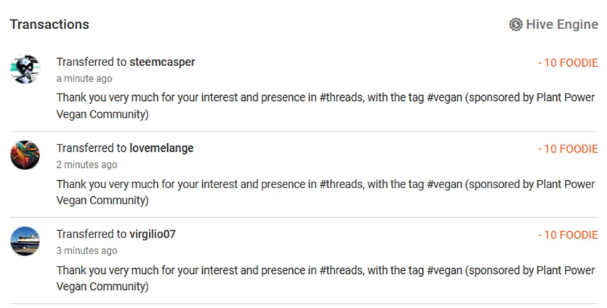The width and height of the screenshot is (607, 308).
Task: Click the -10 FOODIE amount for virgilio07
Action: [568, 235]
